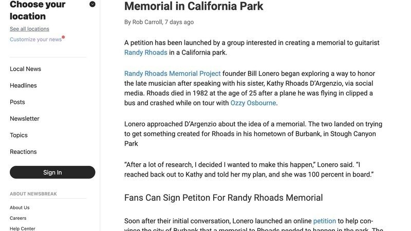Expand the Choose your location dropdown arrow
This screenshot has height=231, width=411.
coord(92,4)
